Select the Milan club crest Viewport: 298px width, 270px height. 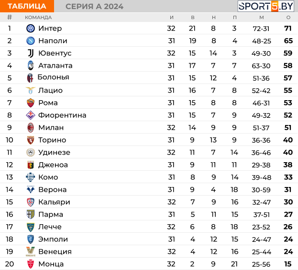tap(31, 127)
